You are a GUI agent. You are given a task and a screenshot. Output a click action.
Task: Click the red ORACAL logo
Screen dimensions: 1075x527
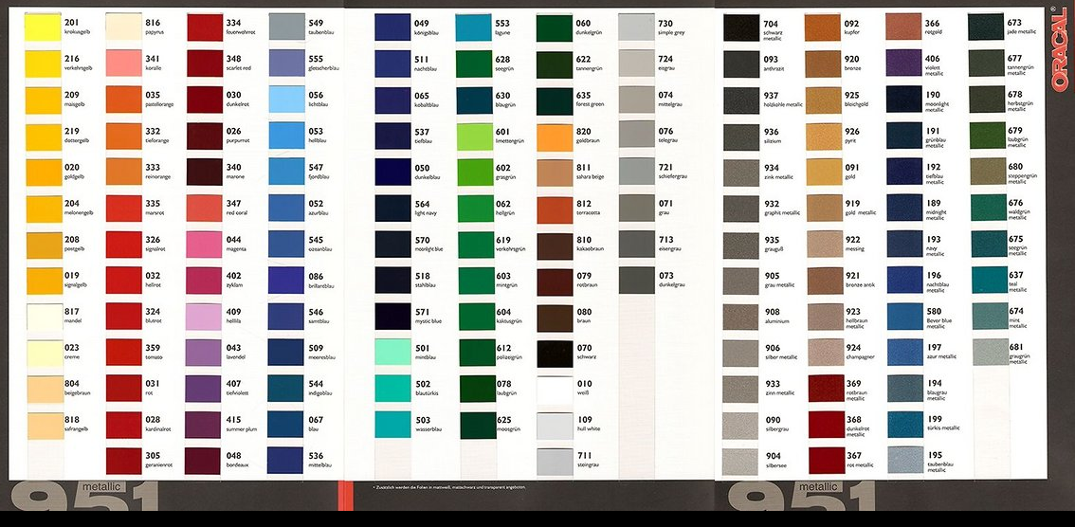[x=1059, y=48]
